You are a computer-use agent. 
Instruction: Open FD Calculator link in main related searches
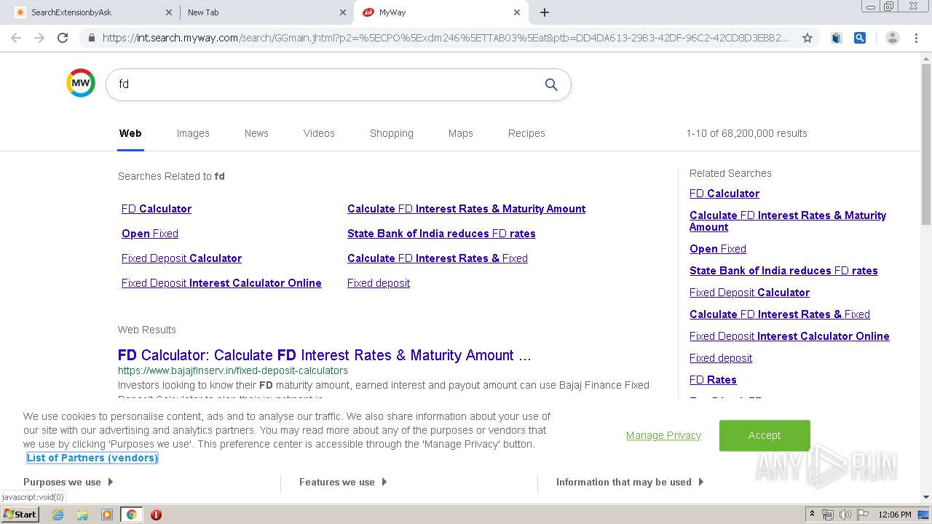157,209
